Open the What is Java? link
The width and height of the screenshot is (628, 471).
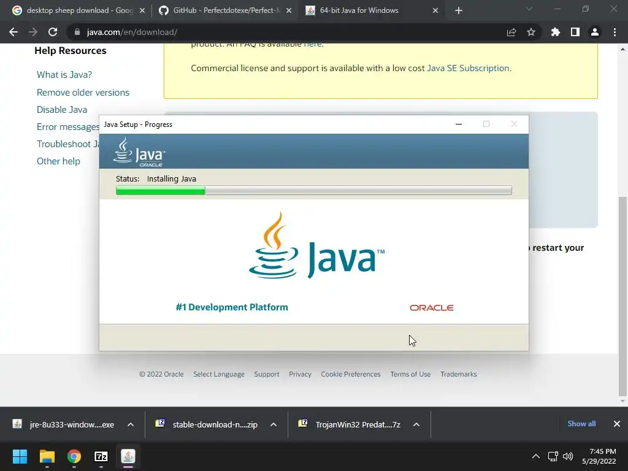64,75
